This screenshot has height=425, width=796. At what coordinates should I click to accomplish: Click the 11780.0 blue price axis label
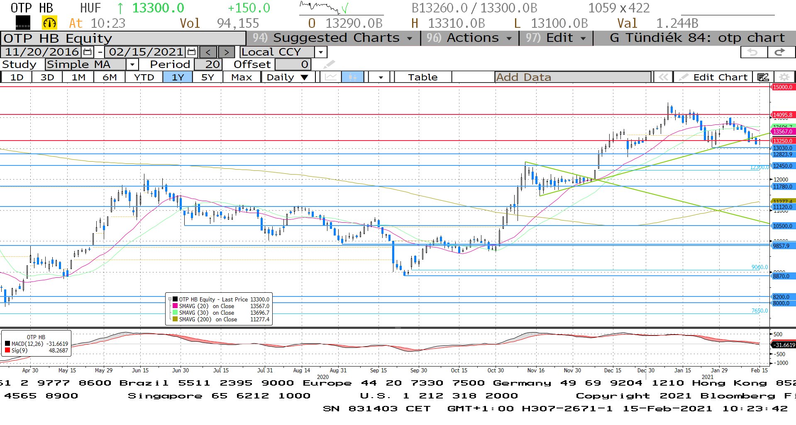783,187
